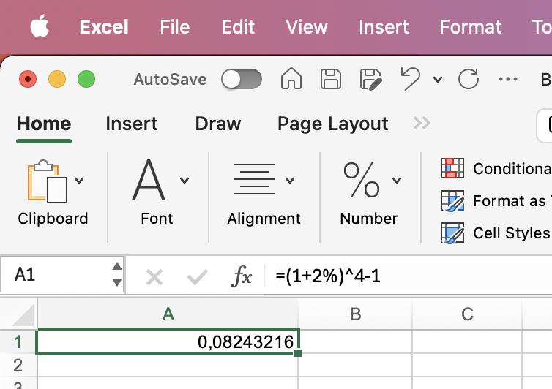Screen dimensions: 552x389
Task: Select row 1 header
Action: [x=18, y=342]
